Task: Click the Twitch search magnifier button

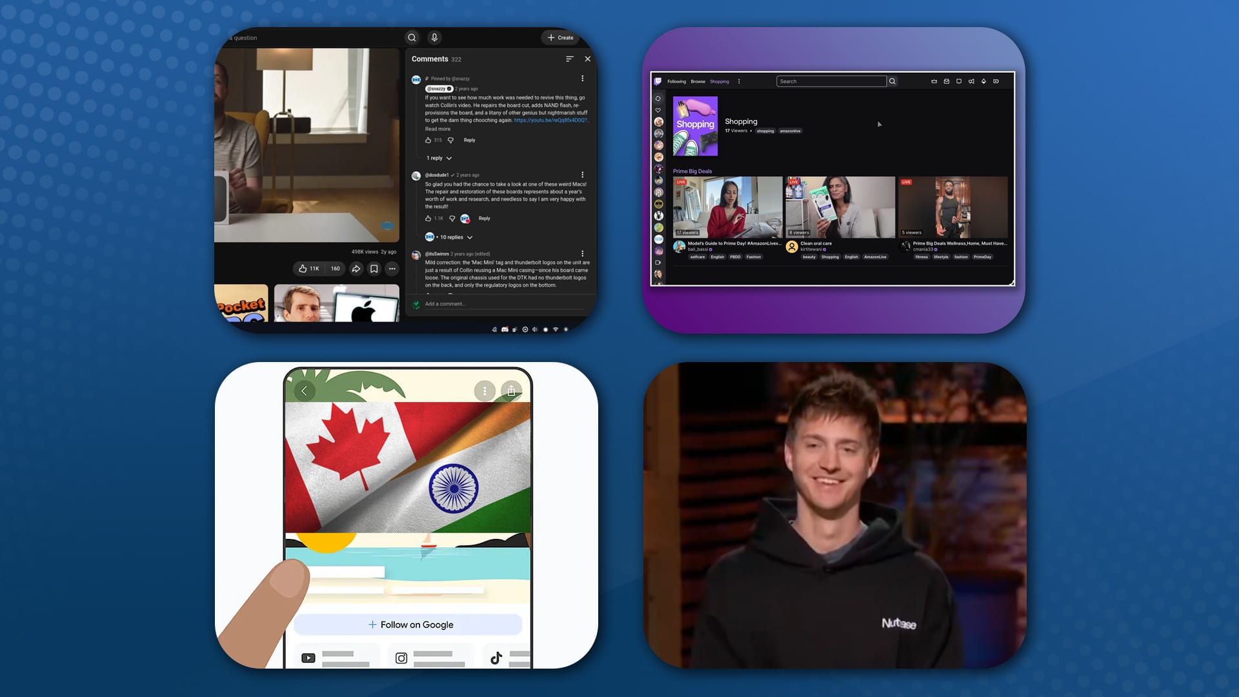Action: (892, 81)
